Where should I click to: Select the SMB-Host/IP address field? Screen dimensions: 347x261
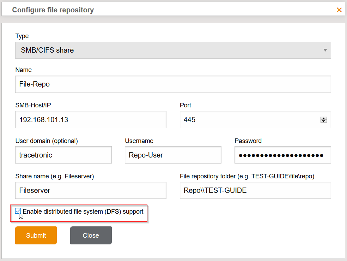(x=90, y=119)
